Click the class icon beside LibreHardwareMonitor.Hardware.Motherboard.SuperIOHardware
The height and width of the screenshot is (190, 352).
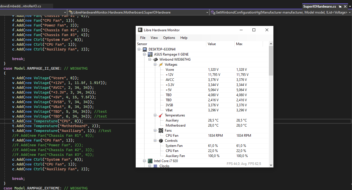(71, 12)
